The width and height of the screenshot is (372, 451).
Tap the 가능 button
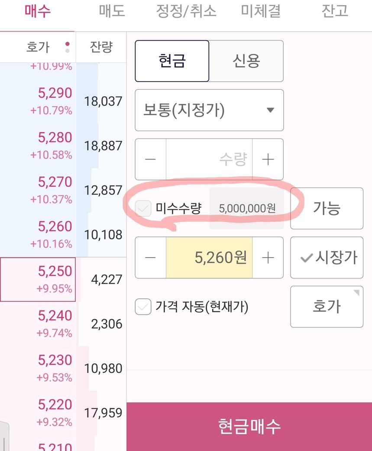click(x=327, y=208)
